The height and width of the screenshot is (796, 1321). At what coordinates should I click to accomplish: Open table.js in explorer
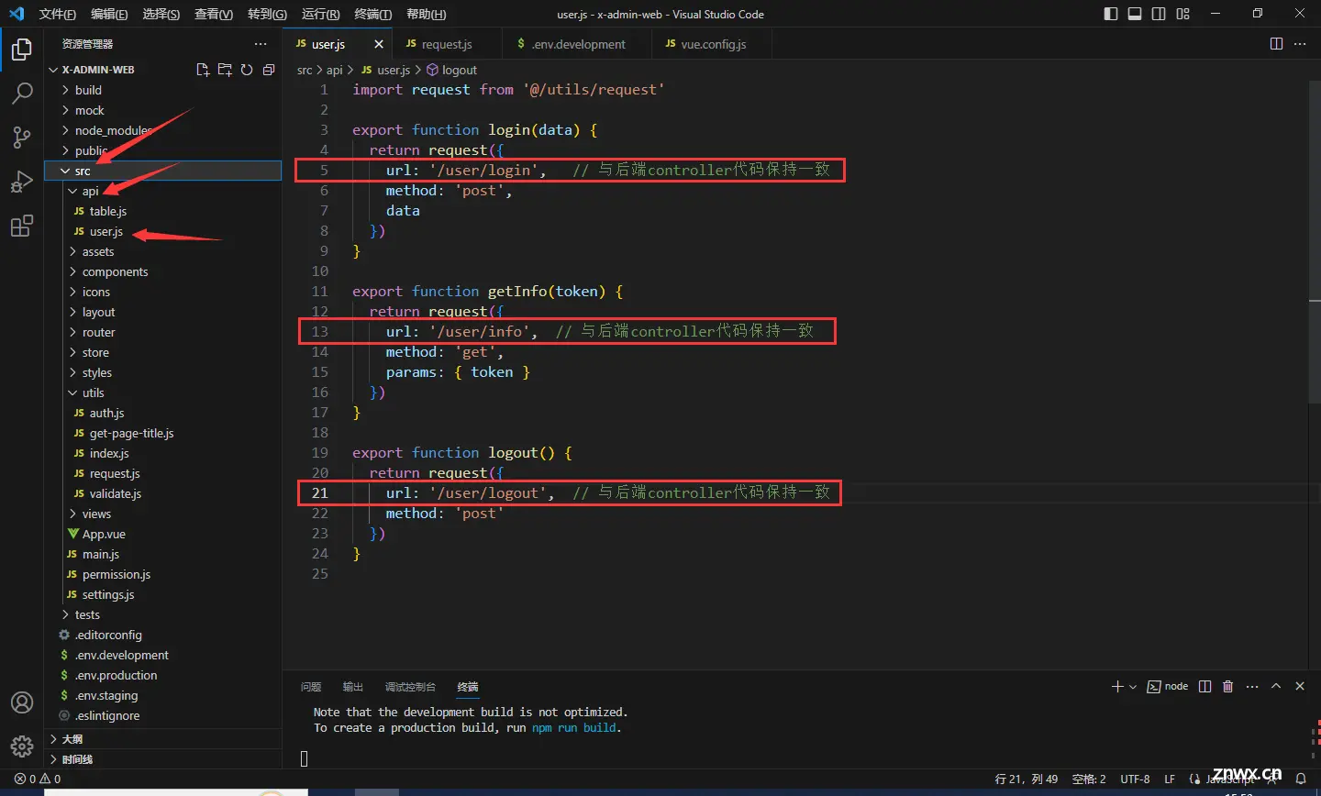[108, 211]
